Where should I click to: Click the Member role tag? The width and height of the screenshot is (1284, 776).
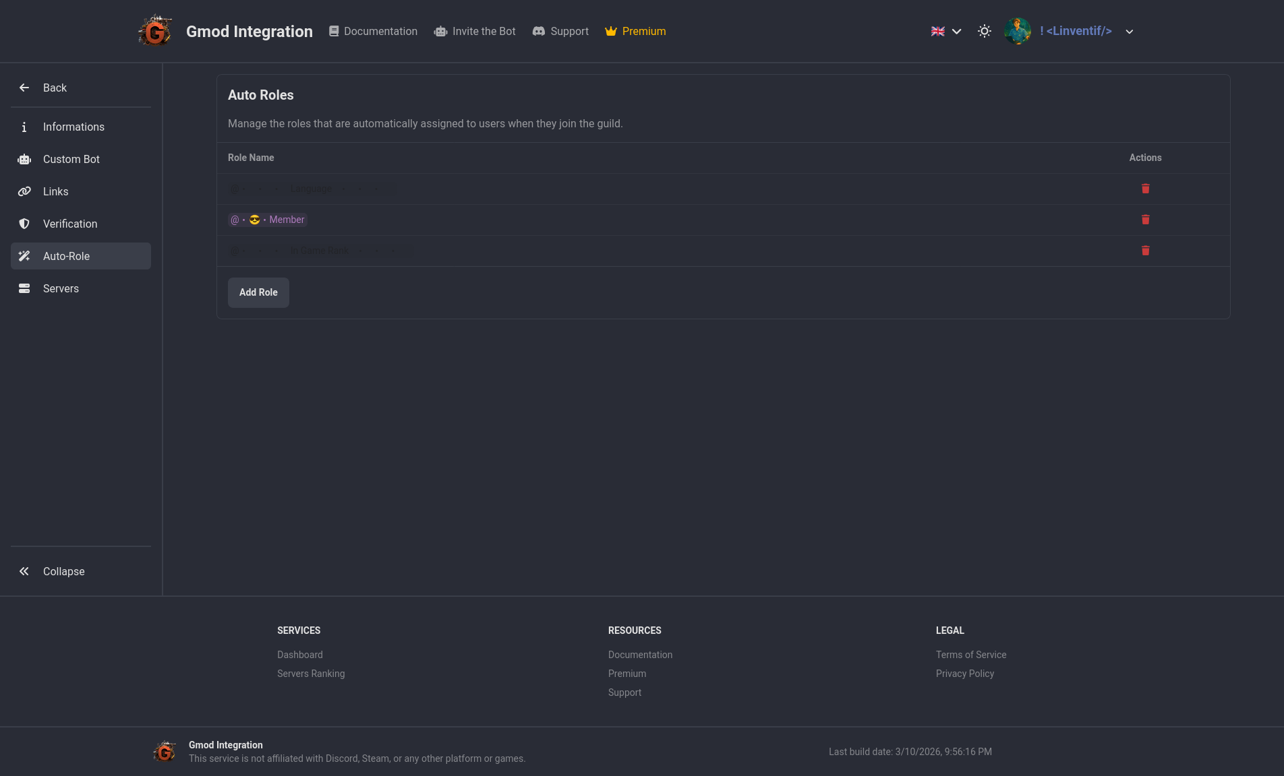click(x=268, y=220)
